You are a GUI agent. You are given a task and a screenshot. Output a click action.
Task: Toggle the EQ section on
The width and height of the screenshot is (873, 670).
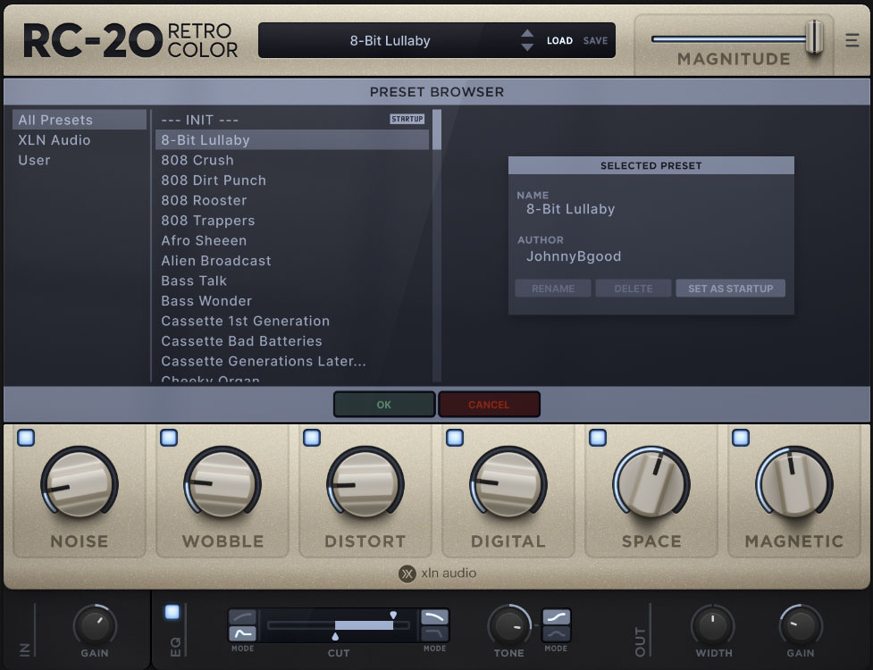point(170,611)
